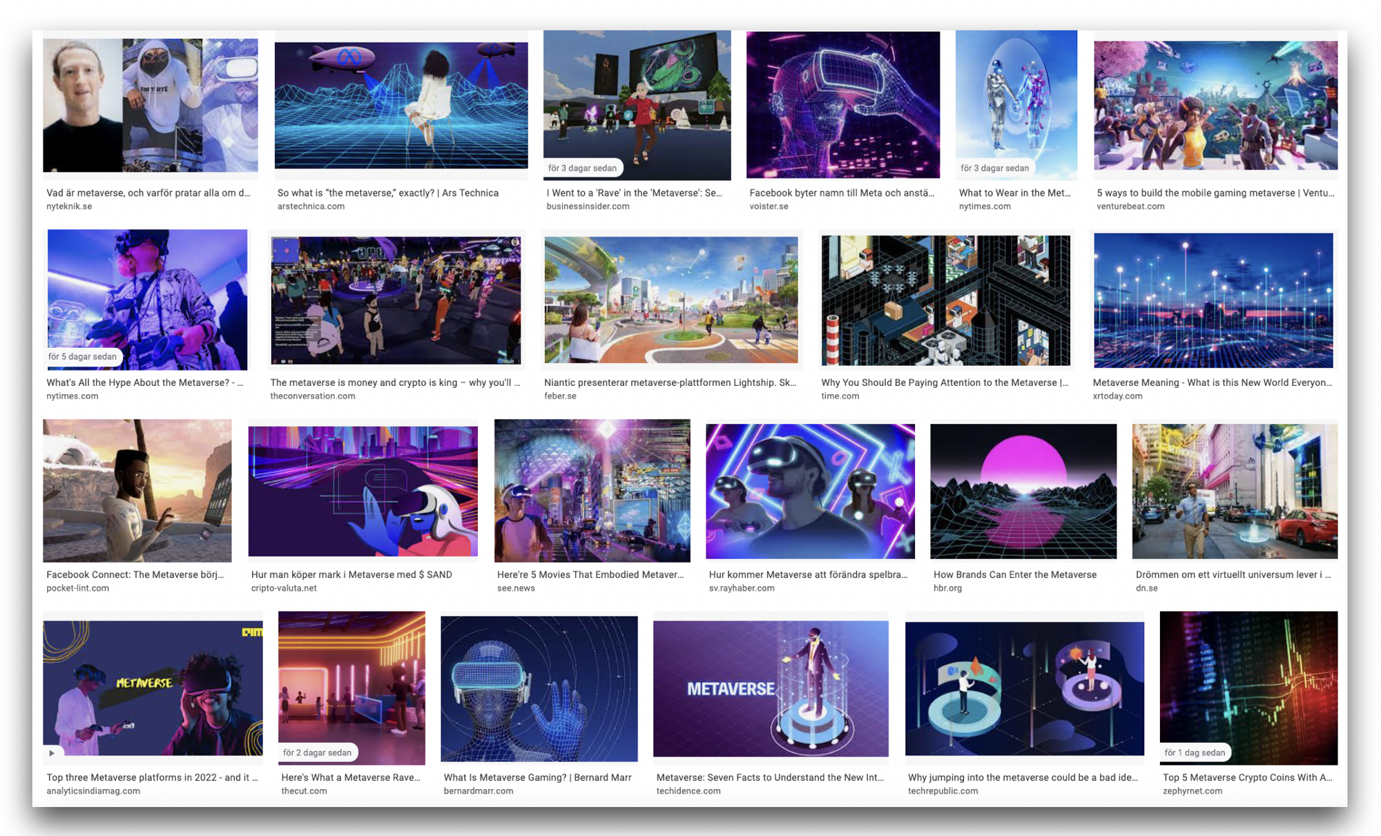Click 'för 5 dagar sedan' badge on nytimes image

tap(82, 357)
